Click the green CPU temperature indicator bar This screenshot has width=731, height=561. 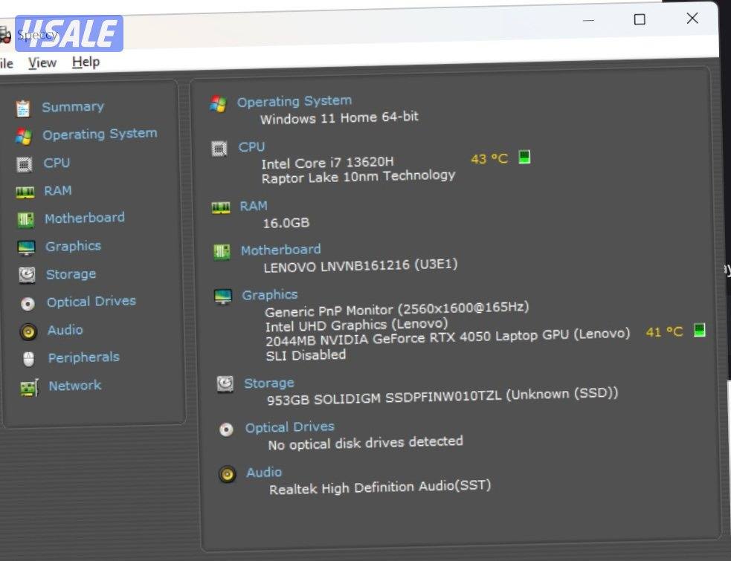526,157
